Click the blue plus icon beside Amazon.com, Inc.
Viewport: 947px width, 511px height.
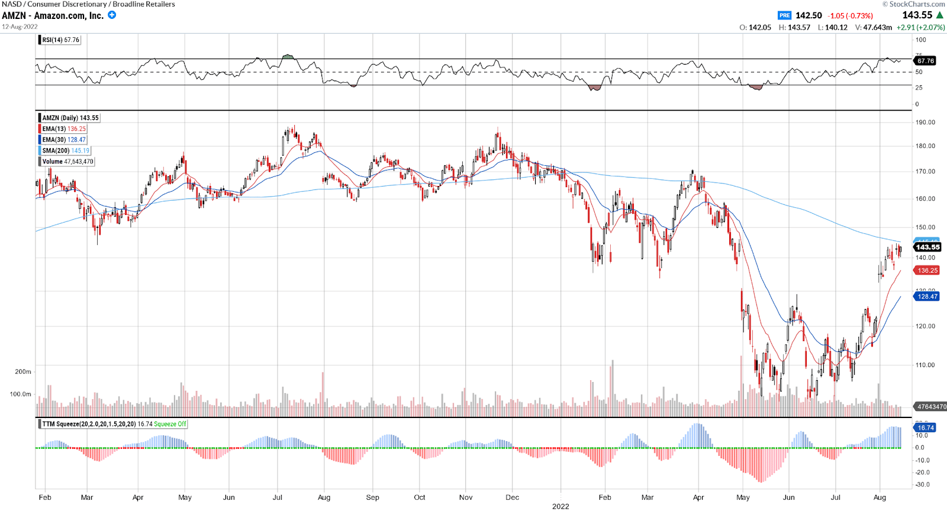(x=112, y=15)
